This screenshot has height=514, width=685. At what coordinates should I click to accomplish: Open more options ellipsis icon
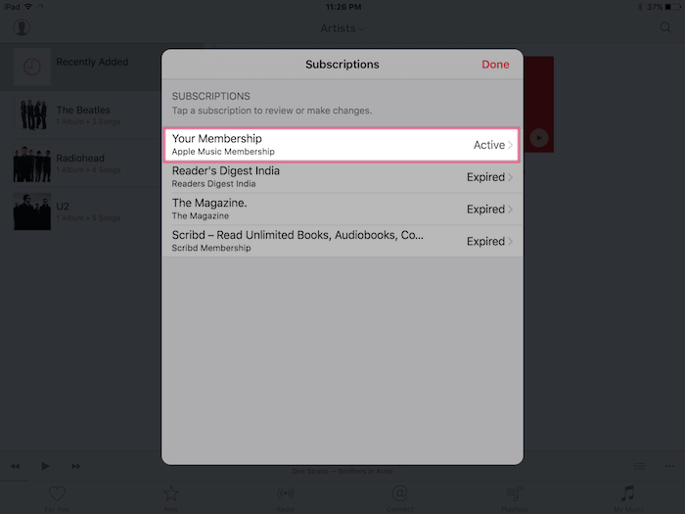(x=669, y=466)
